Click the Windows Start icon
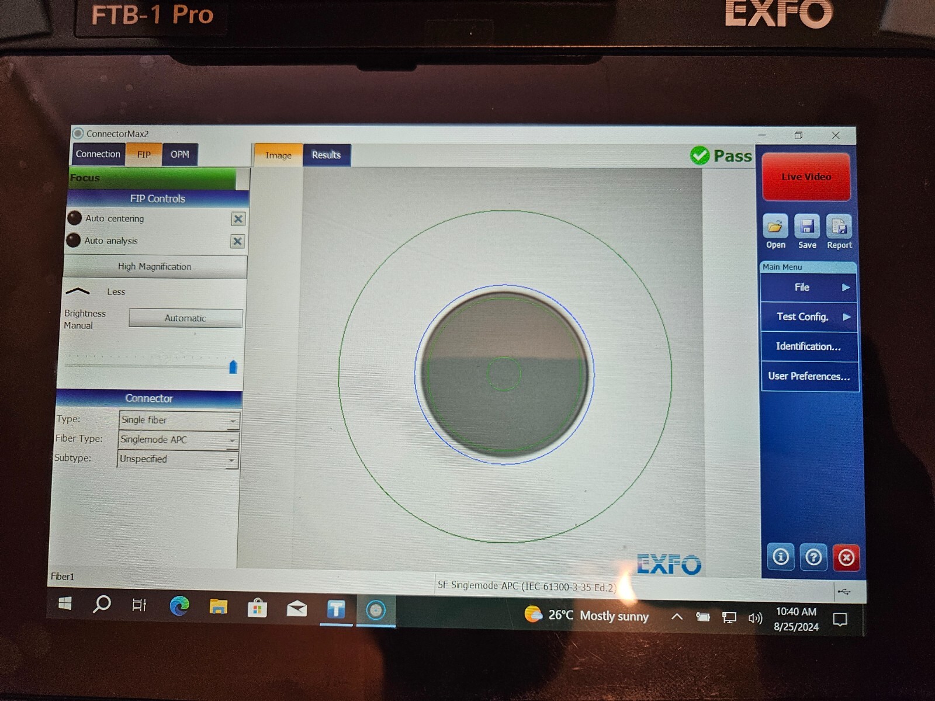The image size is (935, 701). pos(65,603)
